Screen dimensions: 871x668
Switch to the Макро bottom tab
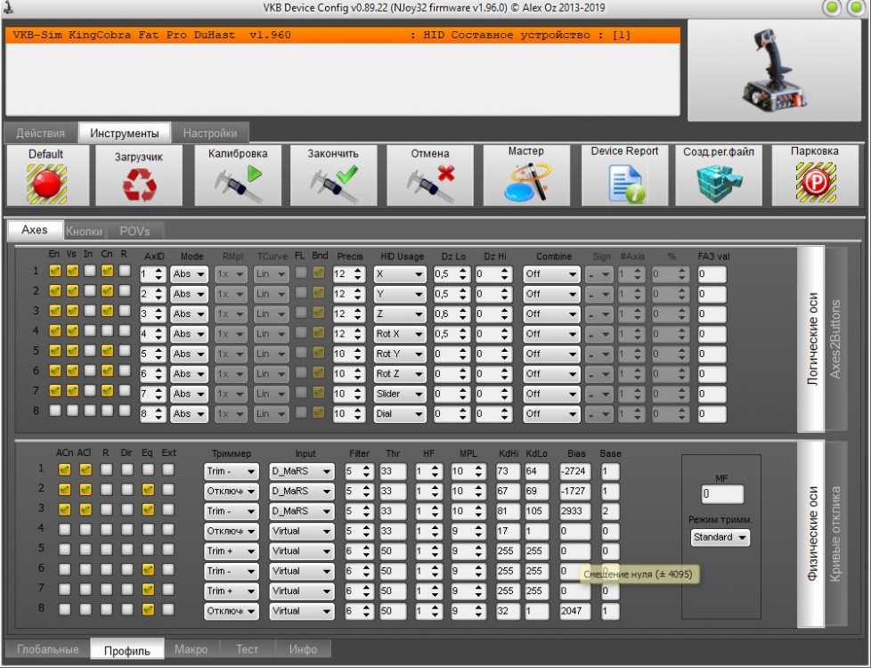point(191,649)
